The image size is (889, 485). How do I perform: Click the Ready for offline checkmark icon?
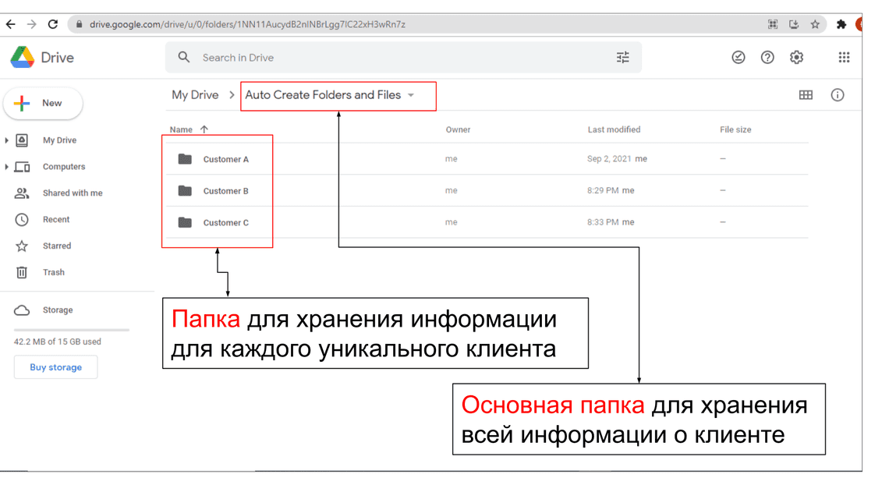tap(738, 58)
